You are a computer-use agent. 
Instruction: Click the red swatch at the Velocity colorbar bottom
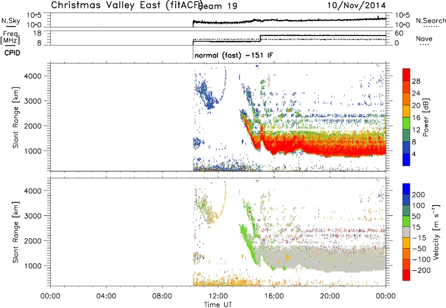coord(406,275)
